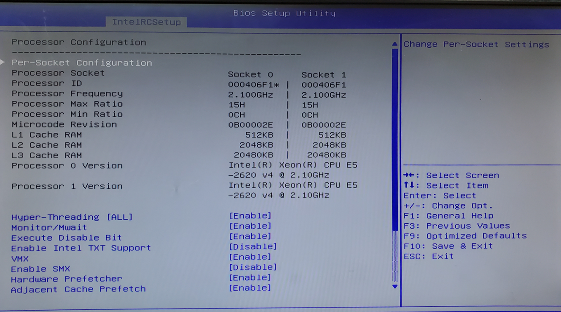Viewport: 561px width, 312px height.
Task: Click the vertical scrollbar thumb
Action: 395,139
